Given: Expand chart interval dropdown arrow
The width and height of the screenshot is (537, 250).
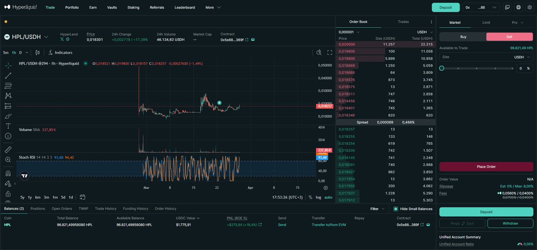Looking at the screenshot, I should [x=27, y=53].
